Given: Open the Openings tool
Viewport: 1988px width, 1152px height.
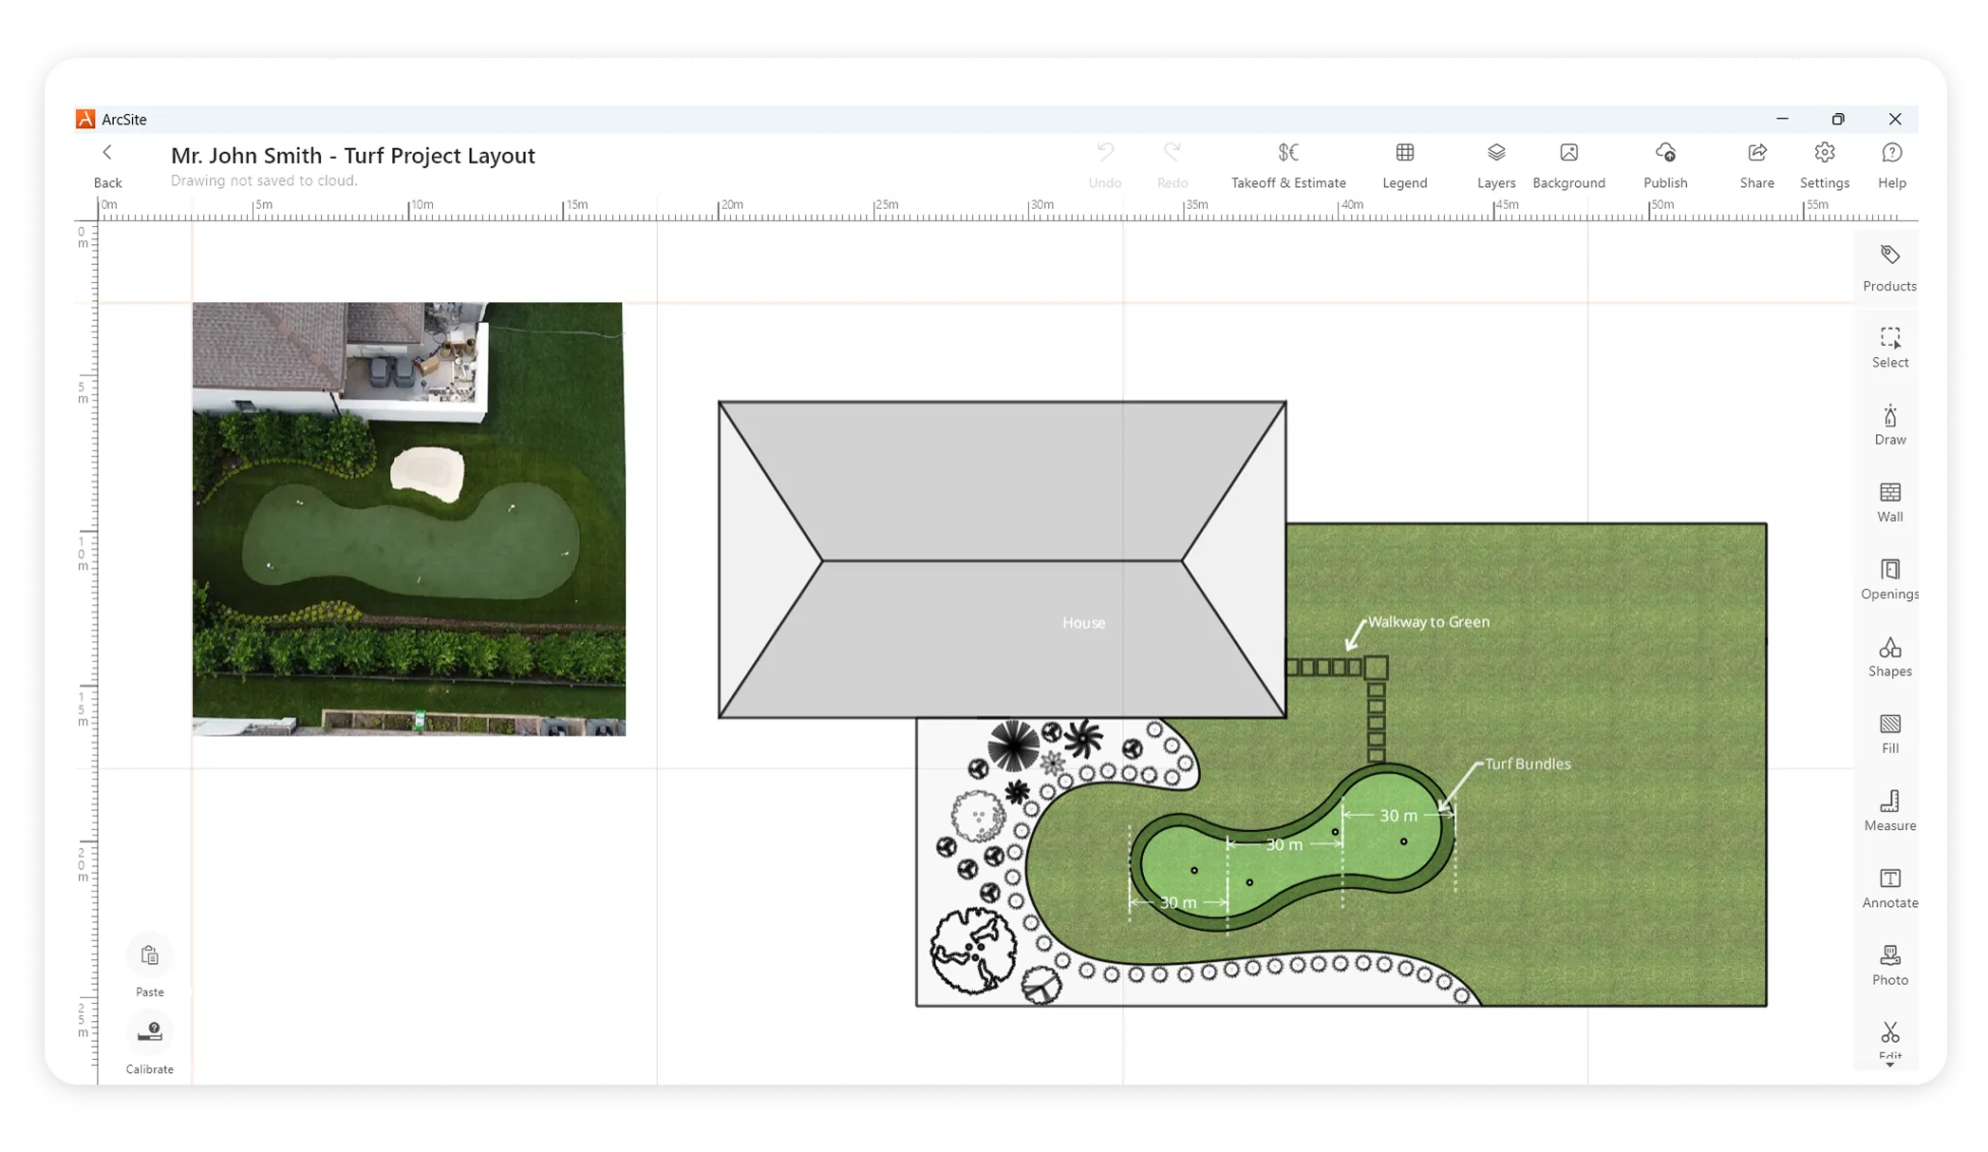Looking at the screenshot, I should 1889,578.
